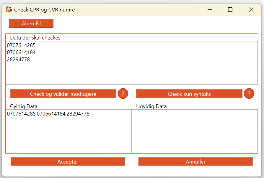Screen dimensions: 264x178
Task: Click the Gyldig Data label
Action: [x=24, y=106]
